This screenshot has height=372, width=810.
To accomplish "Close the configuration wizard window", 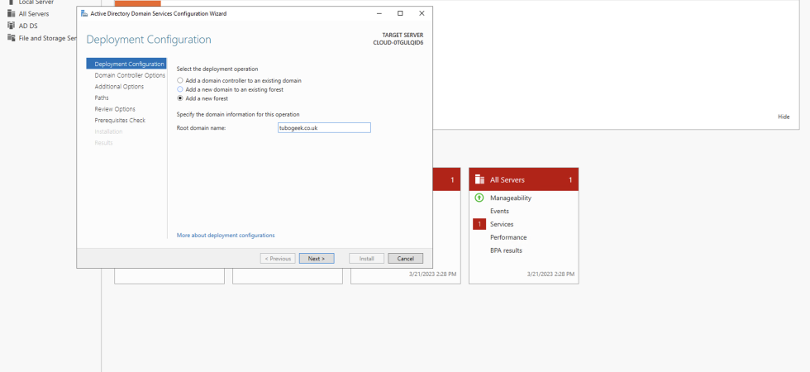I will 422,13.
